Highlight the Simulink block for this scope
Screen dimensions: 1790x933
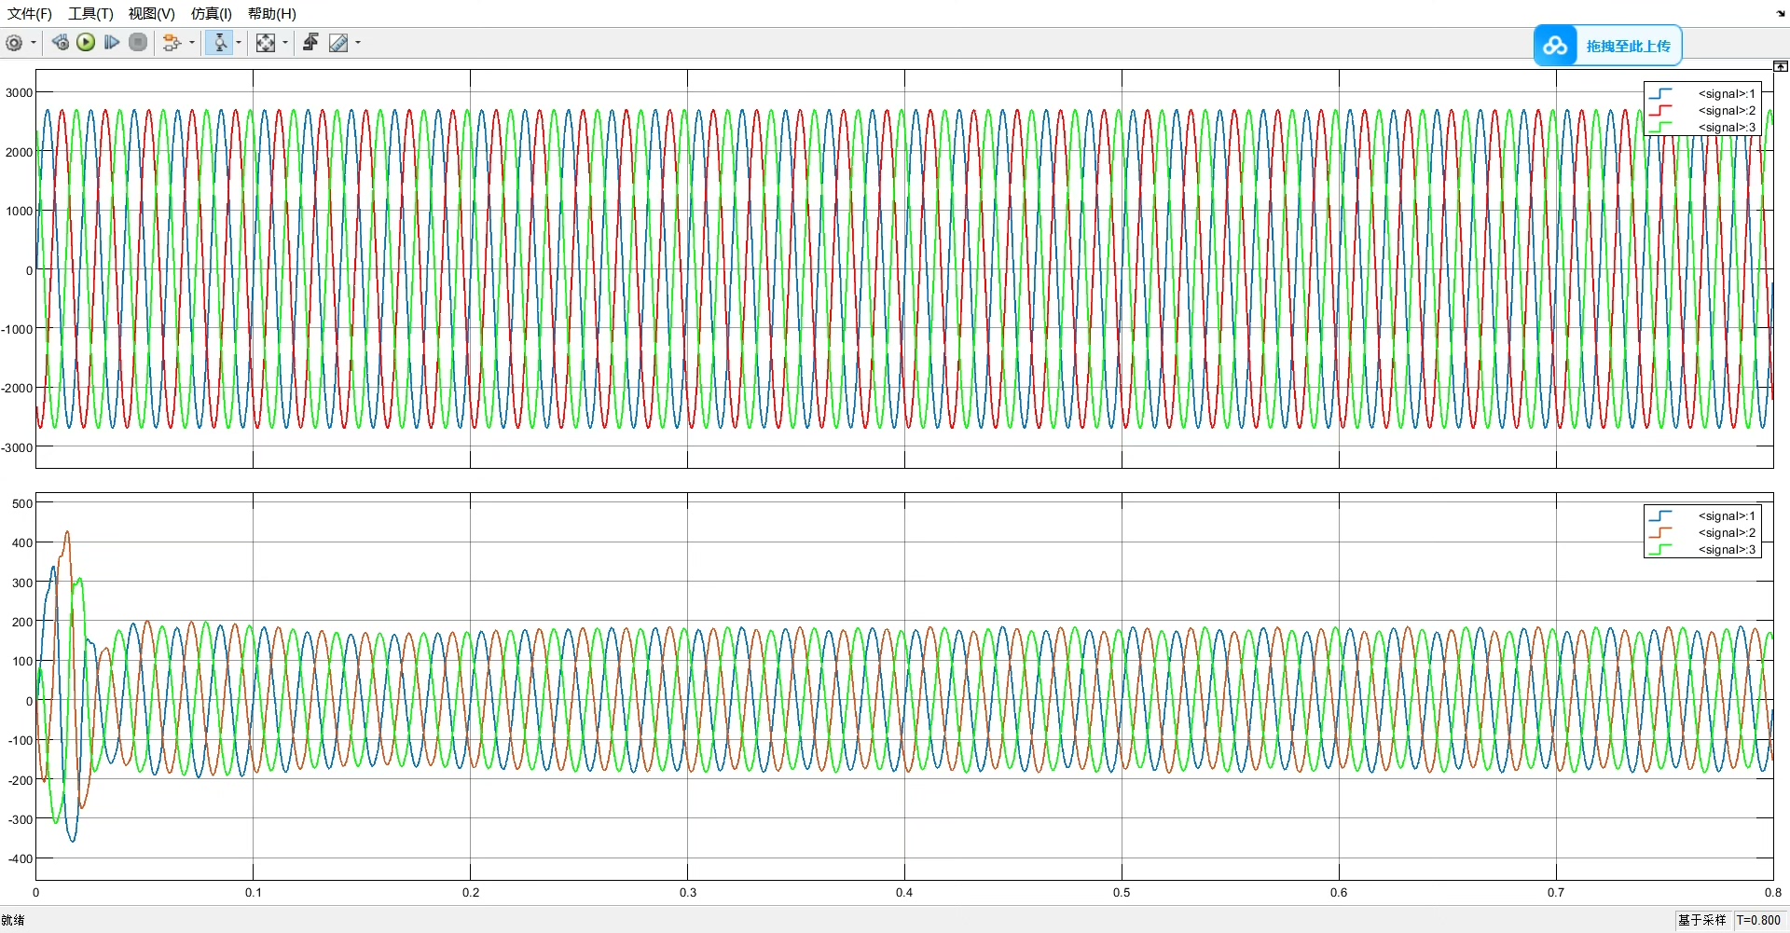(x=172, y=43)
